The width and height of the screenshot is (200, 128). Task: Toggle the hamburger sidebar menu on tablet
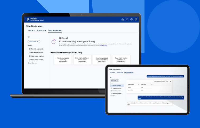[111, 77]
